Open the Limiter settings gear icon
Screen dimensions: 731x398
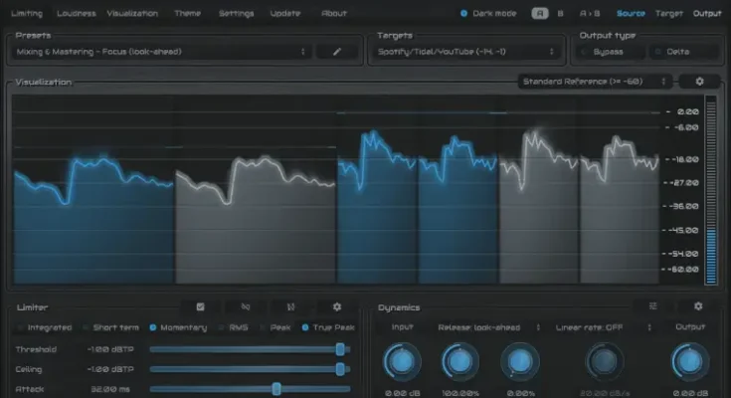tap(337, 307)
